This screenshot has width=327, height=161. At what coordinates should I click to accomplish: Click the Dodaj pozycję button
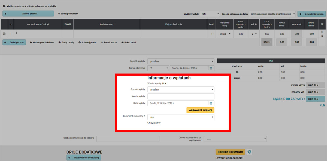(14, 43)
